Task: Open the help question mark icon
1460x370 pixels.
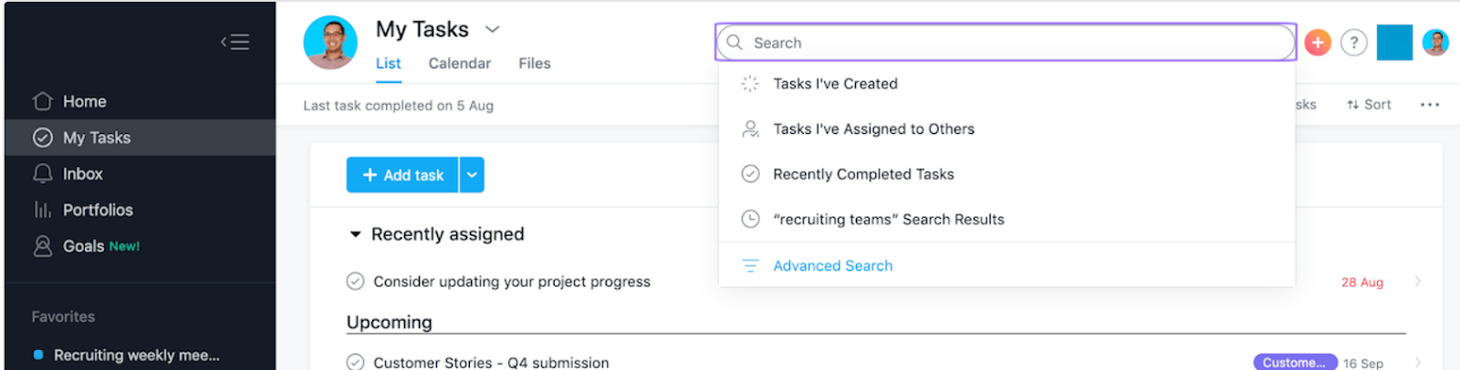Action: (1354, 43)
